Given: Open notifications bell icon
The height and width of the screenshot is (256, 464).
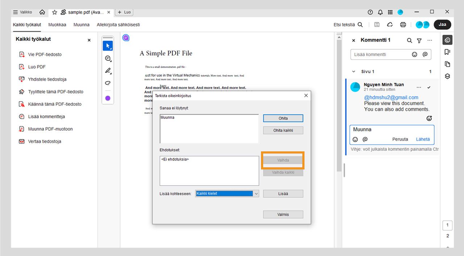Looking at the screenshot, I should click(x=380, y=12).
